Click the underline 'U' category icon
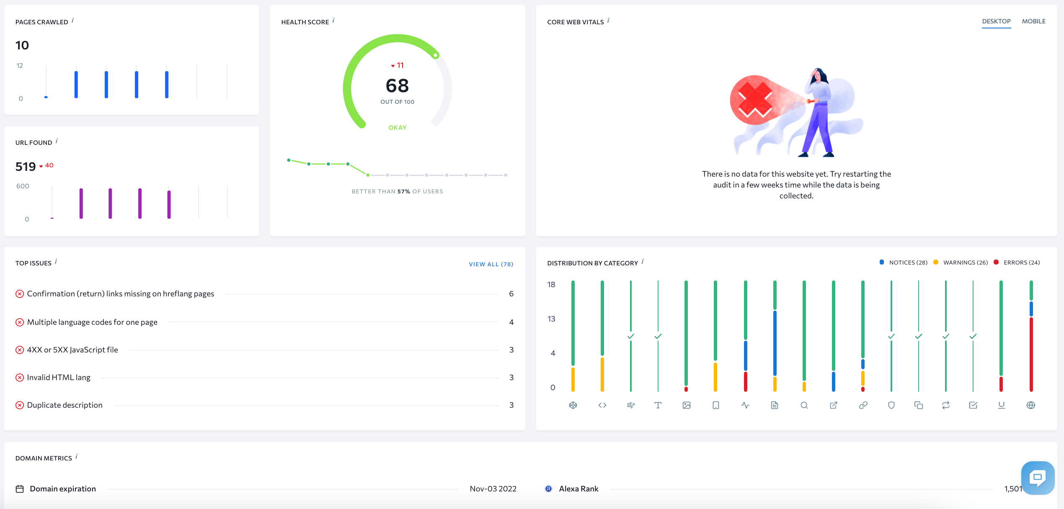Image resolution: width=1064 pixels, height=509 pixels. [x=1002, y=405]
